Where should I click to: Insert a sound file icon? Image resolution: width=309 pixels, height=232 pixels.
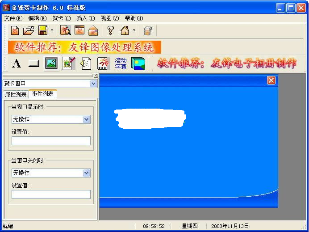coord(86,63)
